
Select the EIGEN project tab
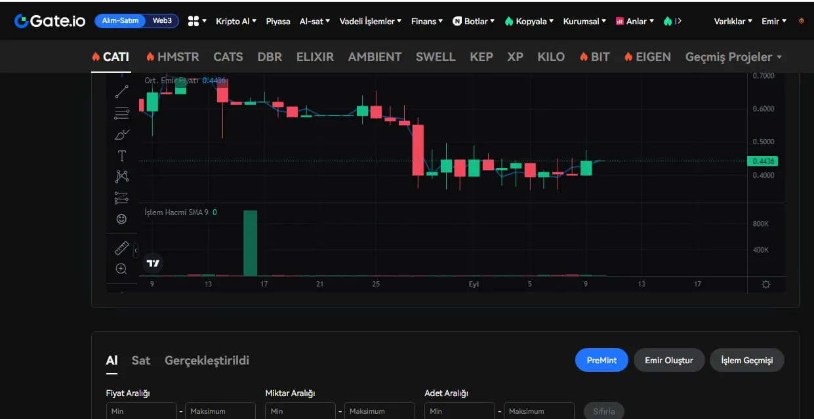pos(647,57)
